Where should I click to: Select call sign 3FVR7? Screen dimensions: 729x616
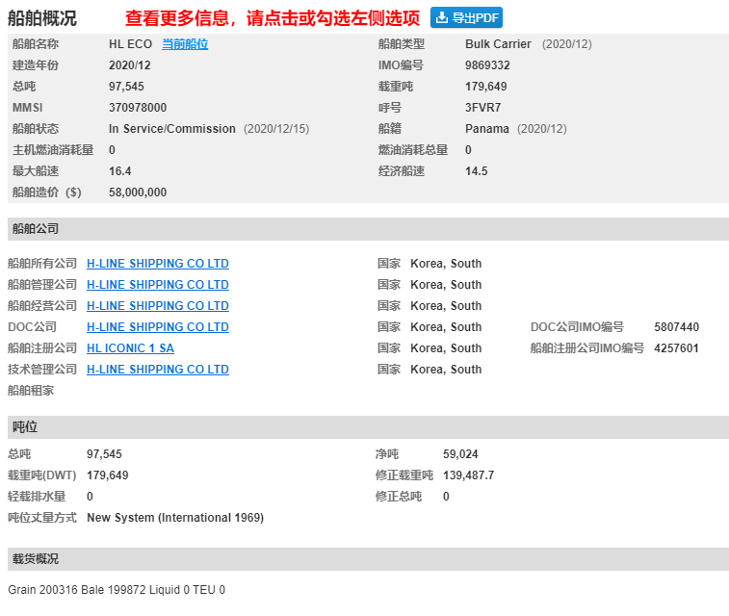(482, 107)
